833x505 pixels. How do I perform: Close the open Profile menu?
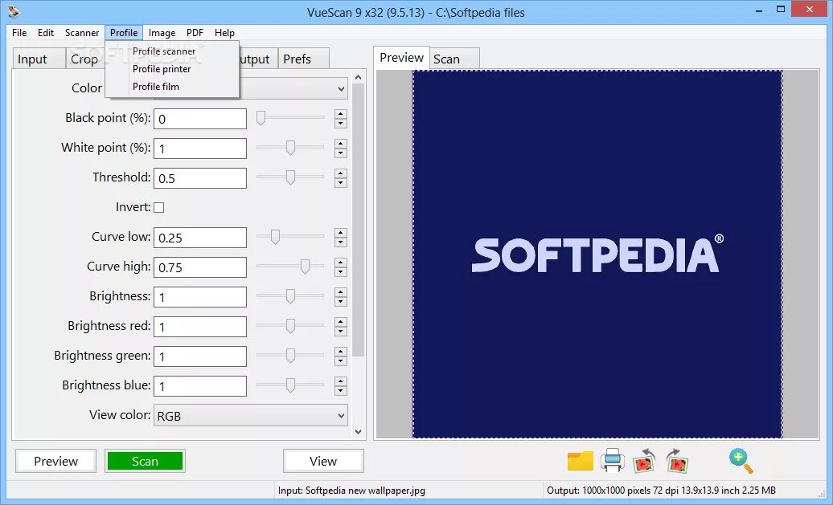124,33
